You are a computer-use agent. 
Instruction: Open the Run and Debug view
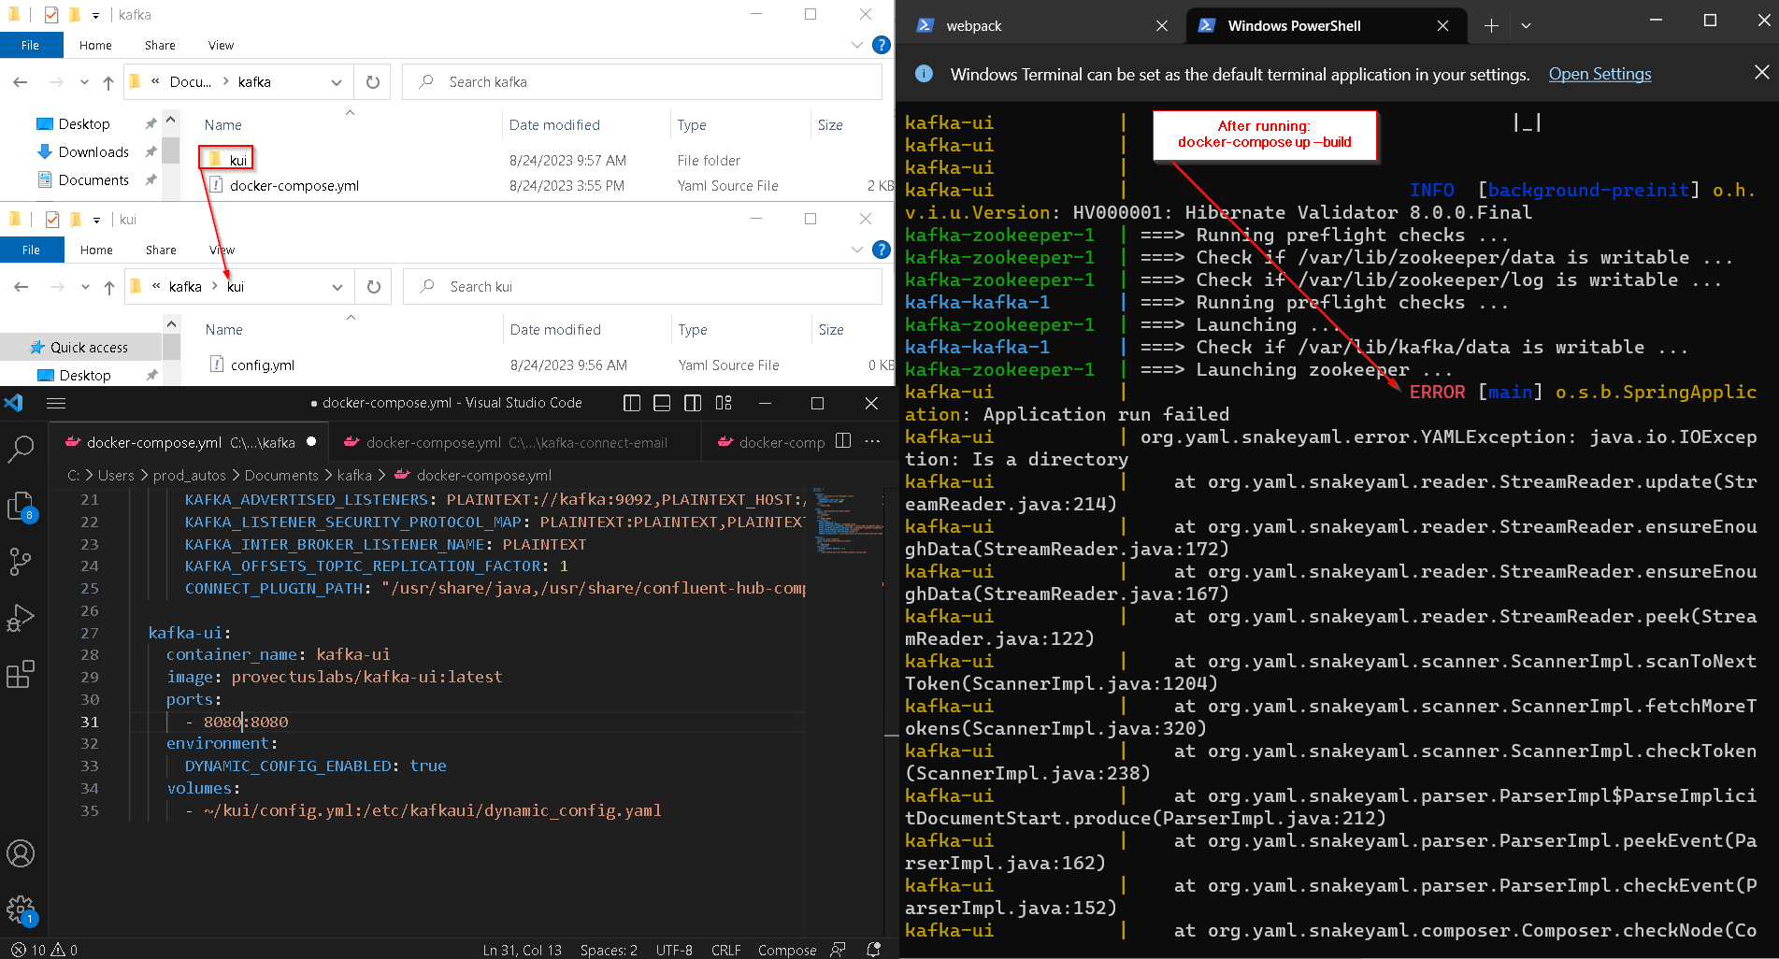click(22, 617)
